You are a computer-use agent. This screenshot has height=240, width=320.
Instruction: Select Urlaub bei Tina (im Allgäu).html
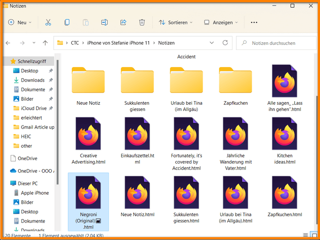pyautogui.click(x=236, y=200)
